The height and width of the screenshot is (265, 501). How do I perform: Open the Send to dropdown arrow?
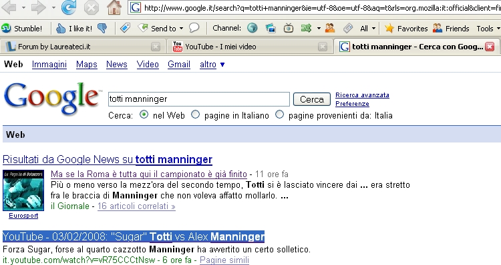tap(182, 29)
